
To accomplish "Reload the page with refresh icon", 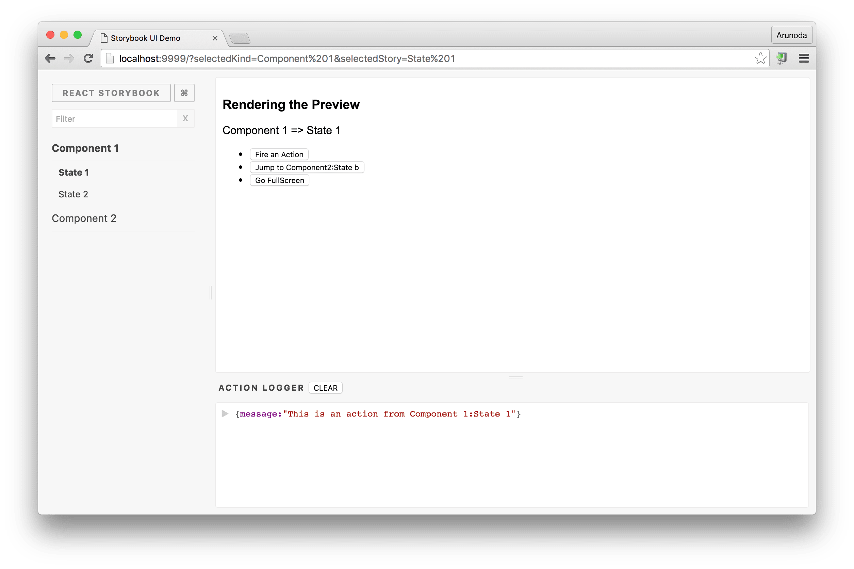I will pos(88,59).
